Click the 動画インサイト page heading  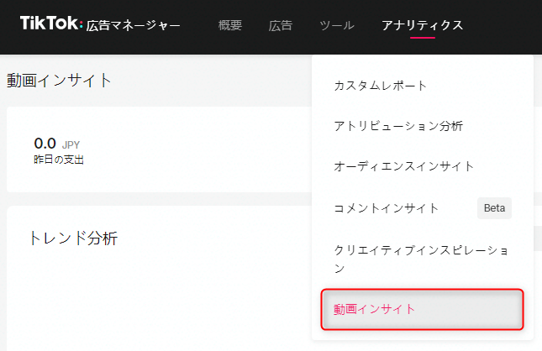click(60, 81)
